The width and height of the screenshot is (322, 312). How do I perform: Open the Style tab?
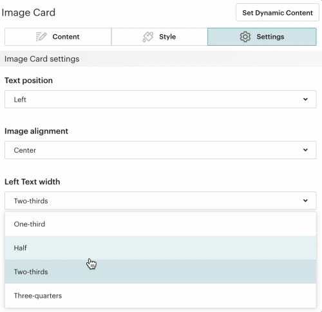(160, 37)
